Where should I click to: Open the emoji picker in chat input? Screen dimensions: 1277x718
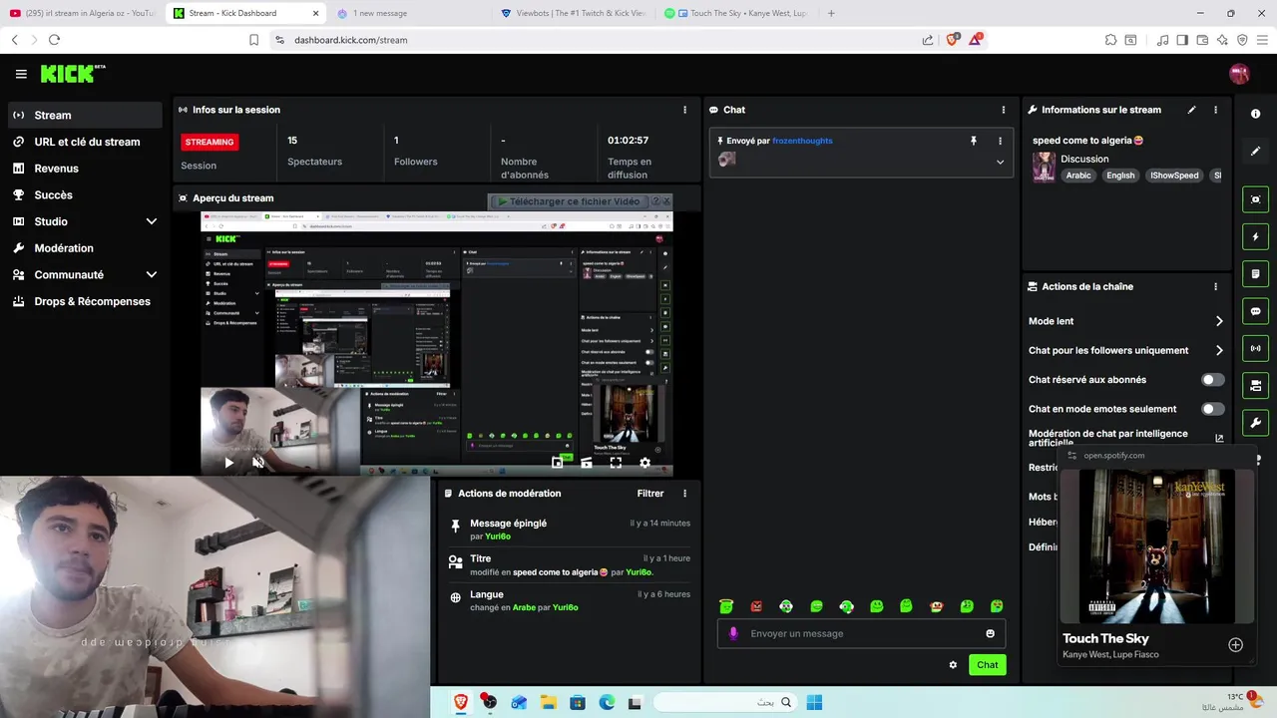[x=990, y=633]
